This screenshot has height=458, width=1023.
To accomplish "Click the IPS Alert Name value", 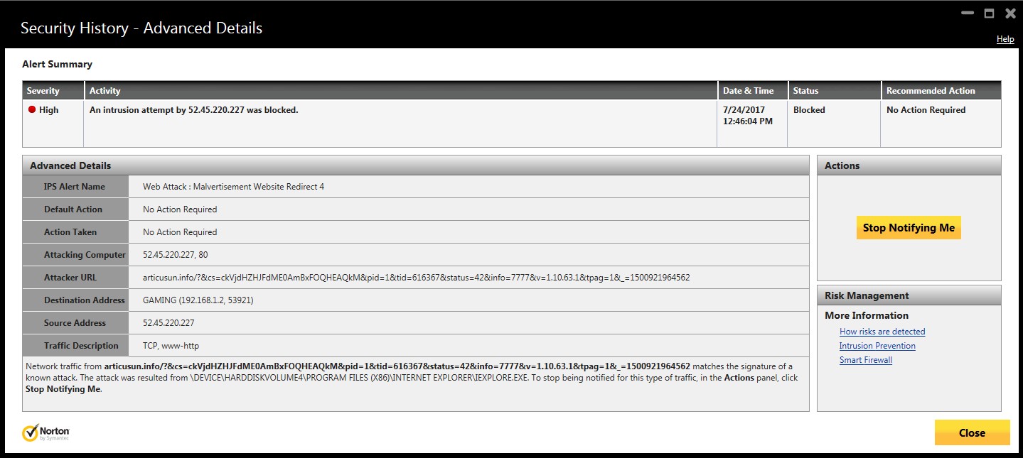I will [x=233, y=187].
